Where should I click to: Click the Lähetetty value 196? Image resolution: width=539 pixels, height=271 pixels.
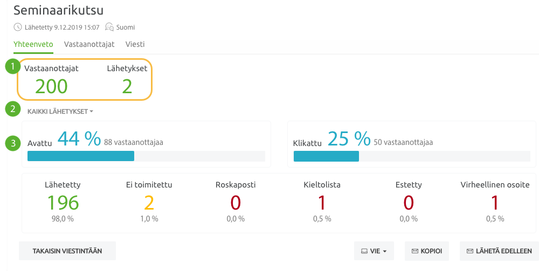tap(63, 203)
